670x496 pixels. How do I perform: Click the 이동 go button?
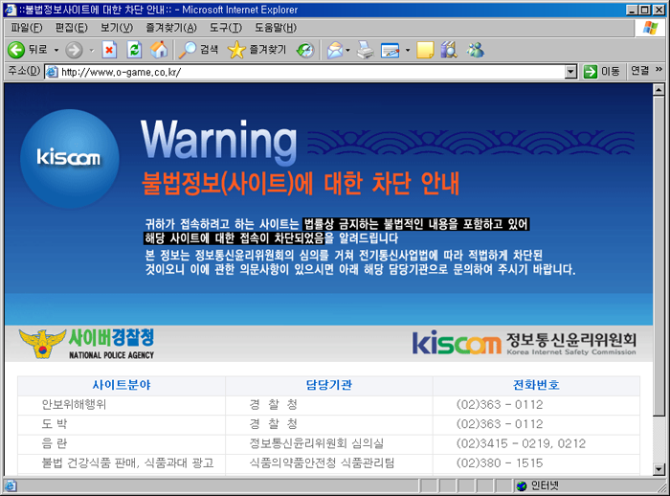(602, 72)
